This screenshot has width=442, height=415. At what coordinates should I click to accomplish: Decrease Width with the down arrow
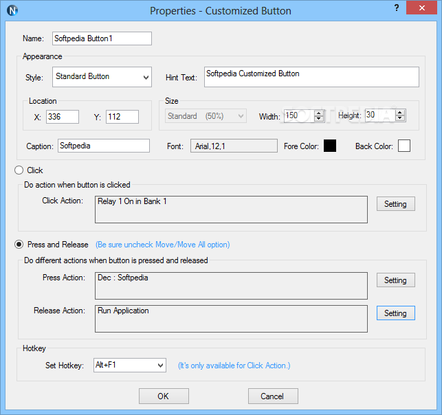coord(319,119)
